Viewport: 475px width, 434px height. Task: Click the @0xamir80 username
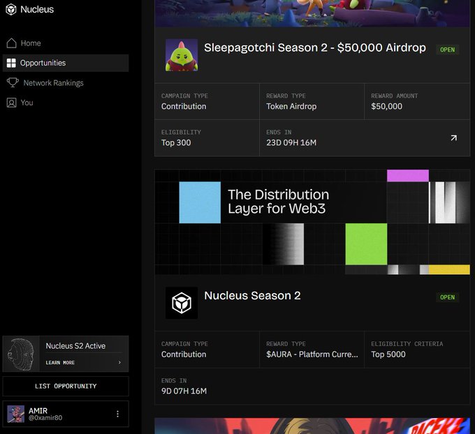point(45,418)
